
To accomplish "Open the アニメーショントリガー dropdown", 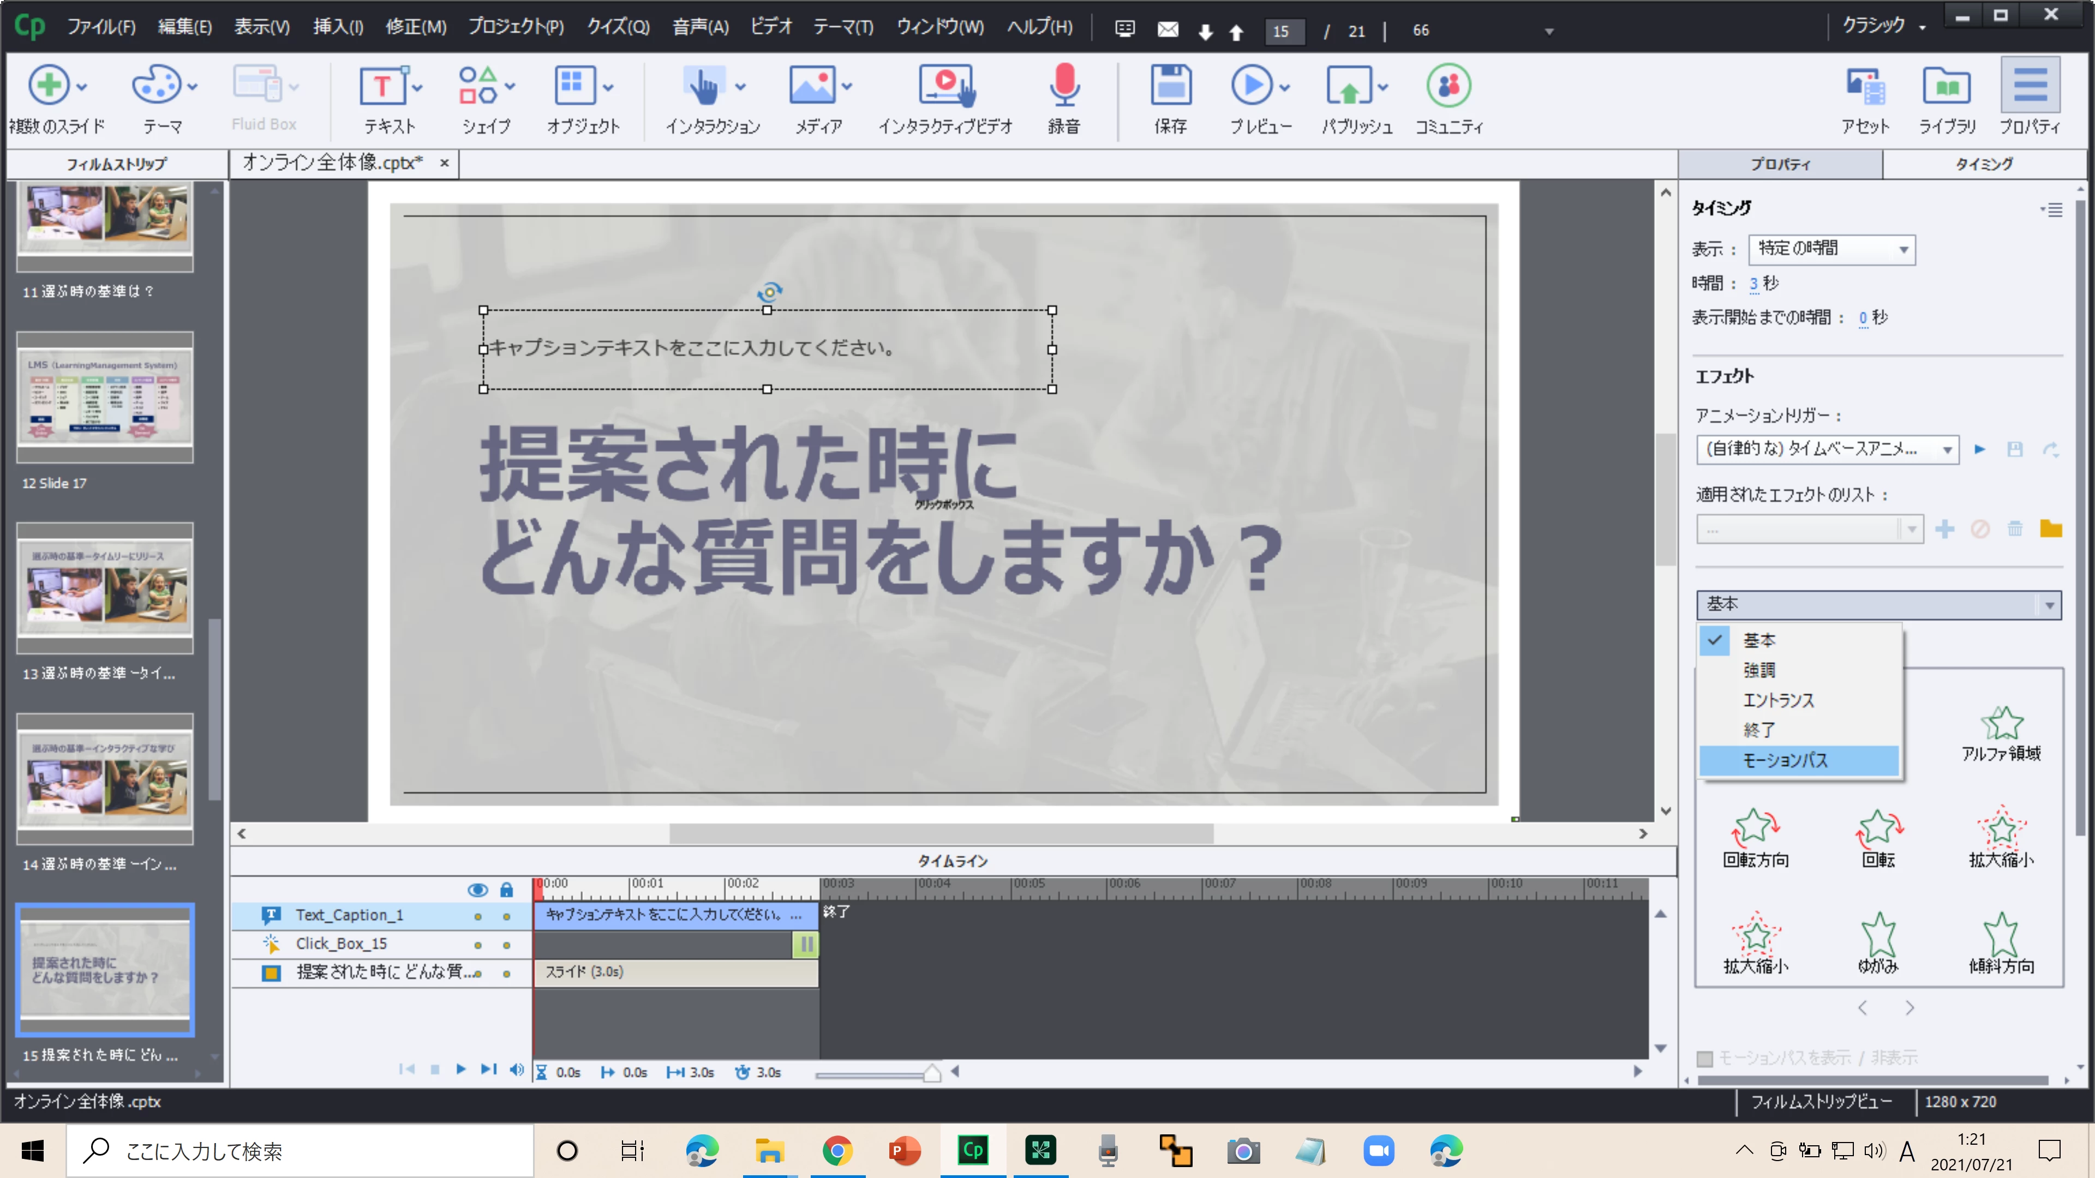I will [x=1827, y=449].
